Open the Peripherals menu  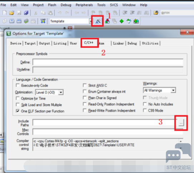pos(84,5)
